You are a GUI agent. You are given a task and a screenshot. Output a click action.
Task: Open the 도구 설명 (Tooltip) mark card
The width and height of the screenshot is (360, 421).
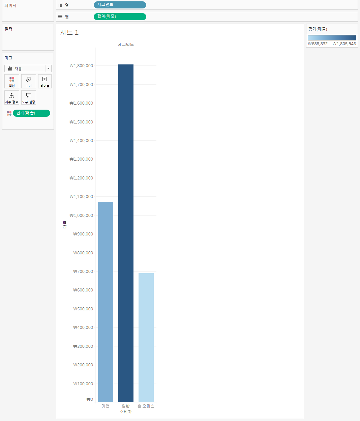(29, 97)
